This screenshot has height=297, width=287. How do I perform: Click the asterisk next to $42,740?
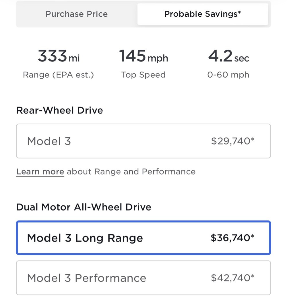click(253, 276)
